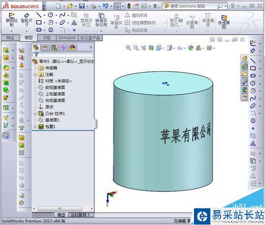Open task pane Home (SolidWorks Resources) icon
265x225 pixels.
[x=245, y=58]
